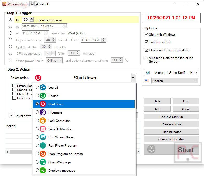Choose the 'Repeat task every' trigger radio

tap(11, 40)
